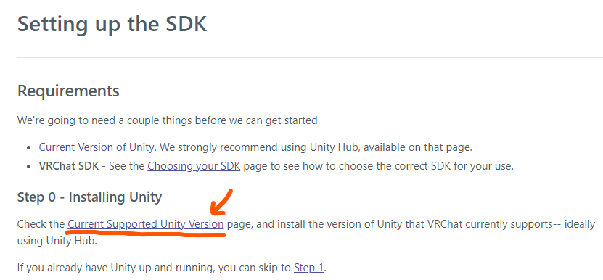Follow the "Choosing your SDK" link

pos(194,167)
